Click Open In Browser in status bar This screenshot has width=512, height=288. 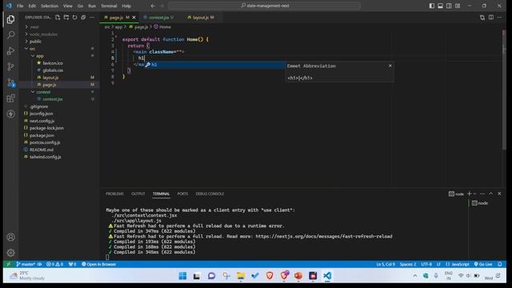coord(98,264)
